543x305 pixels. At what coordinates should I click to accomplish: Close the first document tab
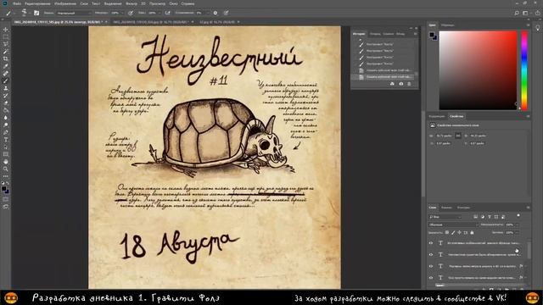click(106, 22)
